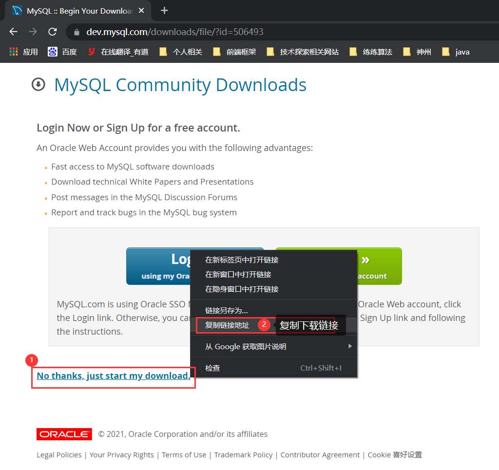The height and width of the screenshot is (470, 499).
Task: Click No thanks, just start my download
Action: [x=114, y=376]
